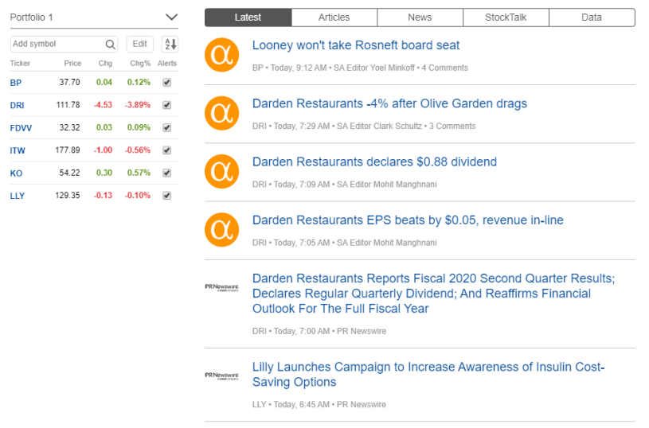The width and height of the screenshot is (649, 428).
Task: Toggle the alerts checkbox for DRI
Action: tap(166, 105)
